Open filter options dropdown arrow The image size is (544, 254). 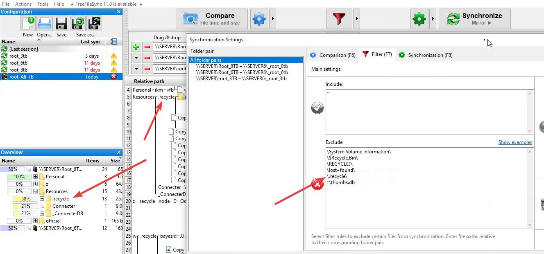[x=357, y=19]
